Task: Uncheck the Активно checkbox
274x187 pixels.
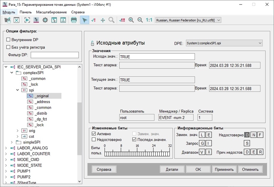Action: coord(94,134)
